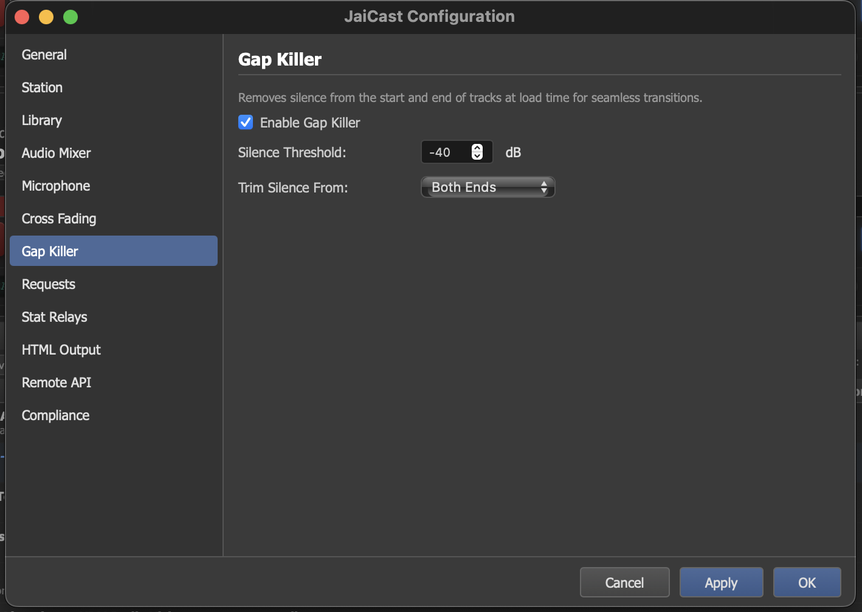Image resolution: width=862 pixels, height=612 pixels.
Task: Click the Cancel button
Action: pos(625,583)
